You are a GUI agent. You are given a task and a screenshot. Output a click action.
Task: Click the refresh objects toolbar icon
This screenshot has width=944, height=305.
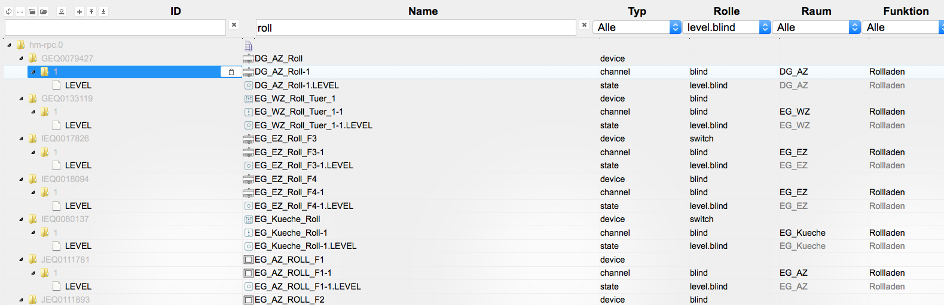click(8, 11)
